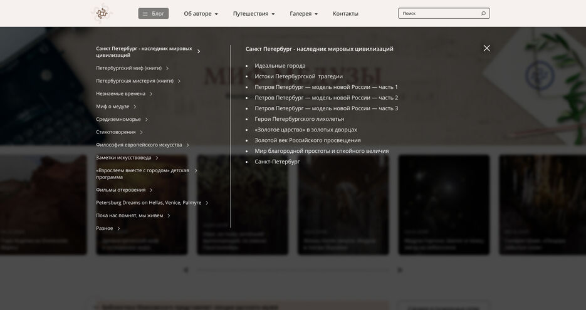Open Петров Петербург — модель новой России часть 2
The image size is (586, 310).
(327, 98)
